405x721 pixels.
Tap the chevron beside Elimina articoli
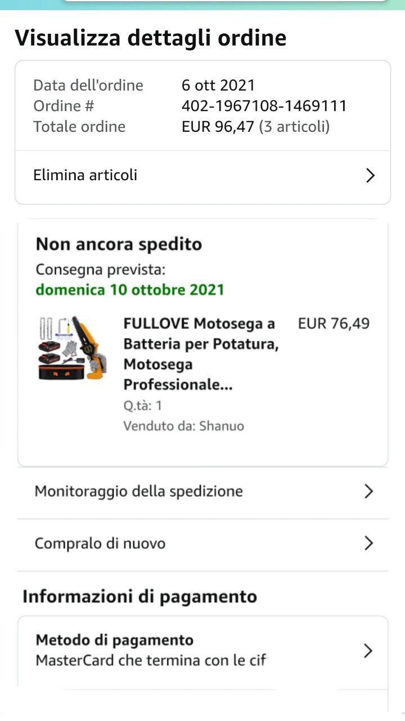click(370, 176)
